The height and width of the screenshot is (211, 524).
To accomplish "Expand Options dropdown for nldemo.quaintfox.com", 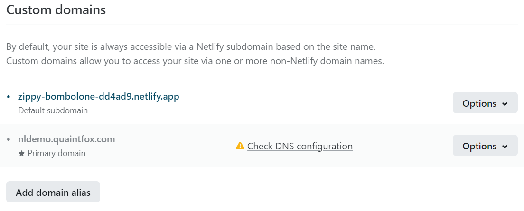I will (485, 146).
